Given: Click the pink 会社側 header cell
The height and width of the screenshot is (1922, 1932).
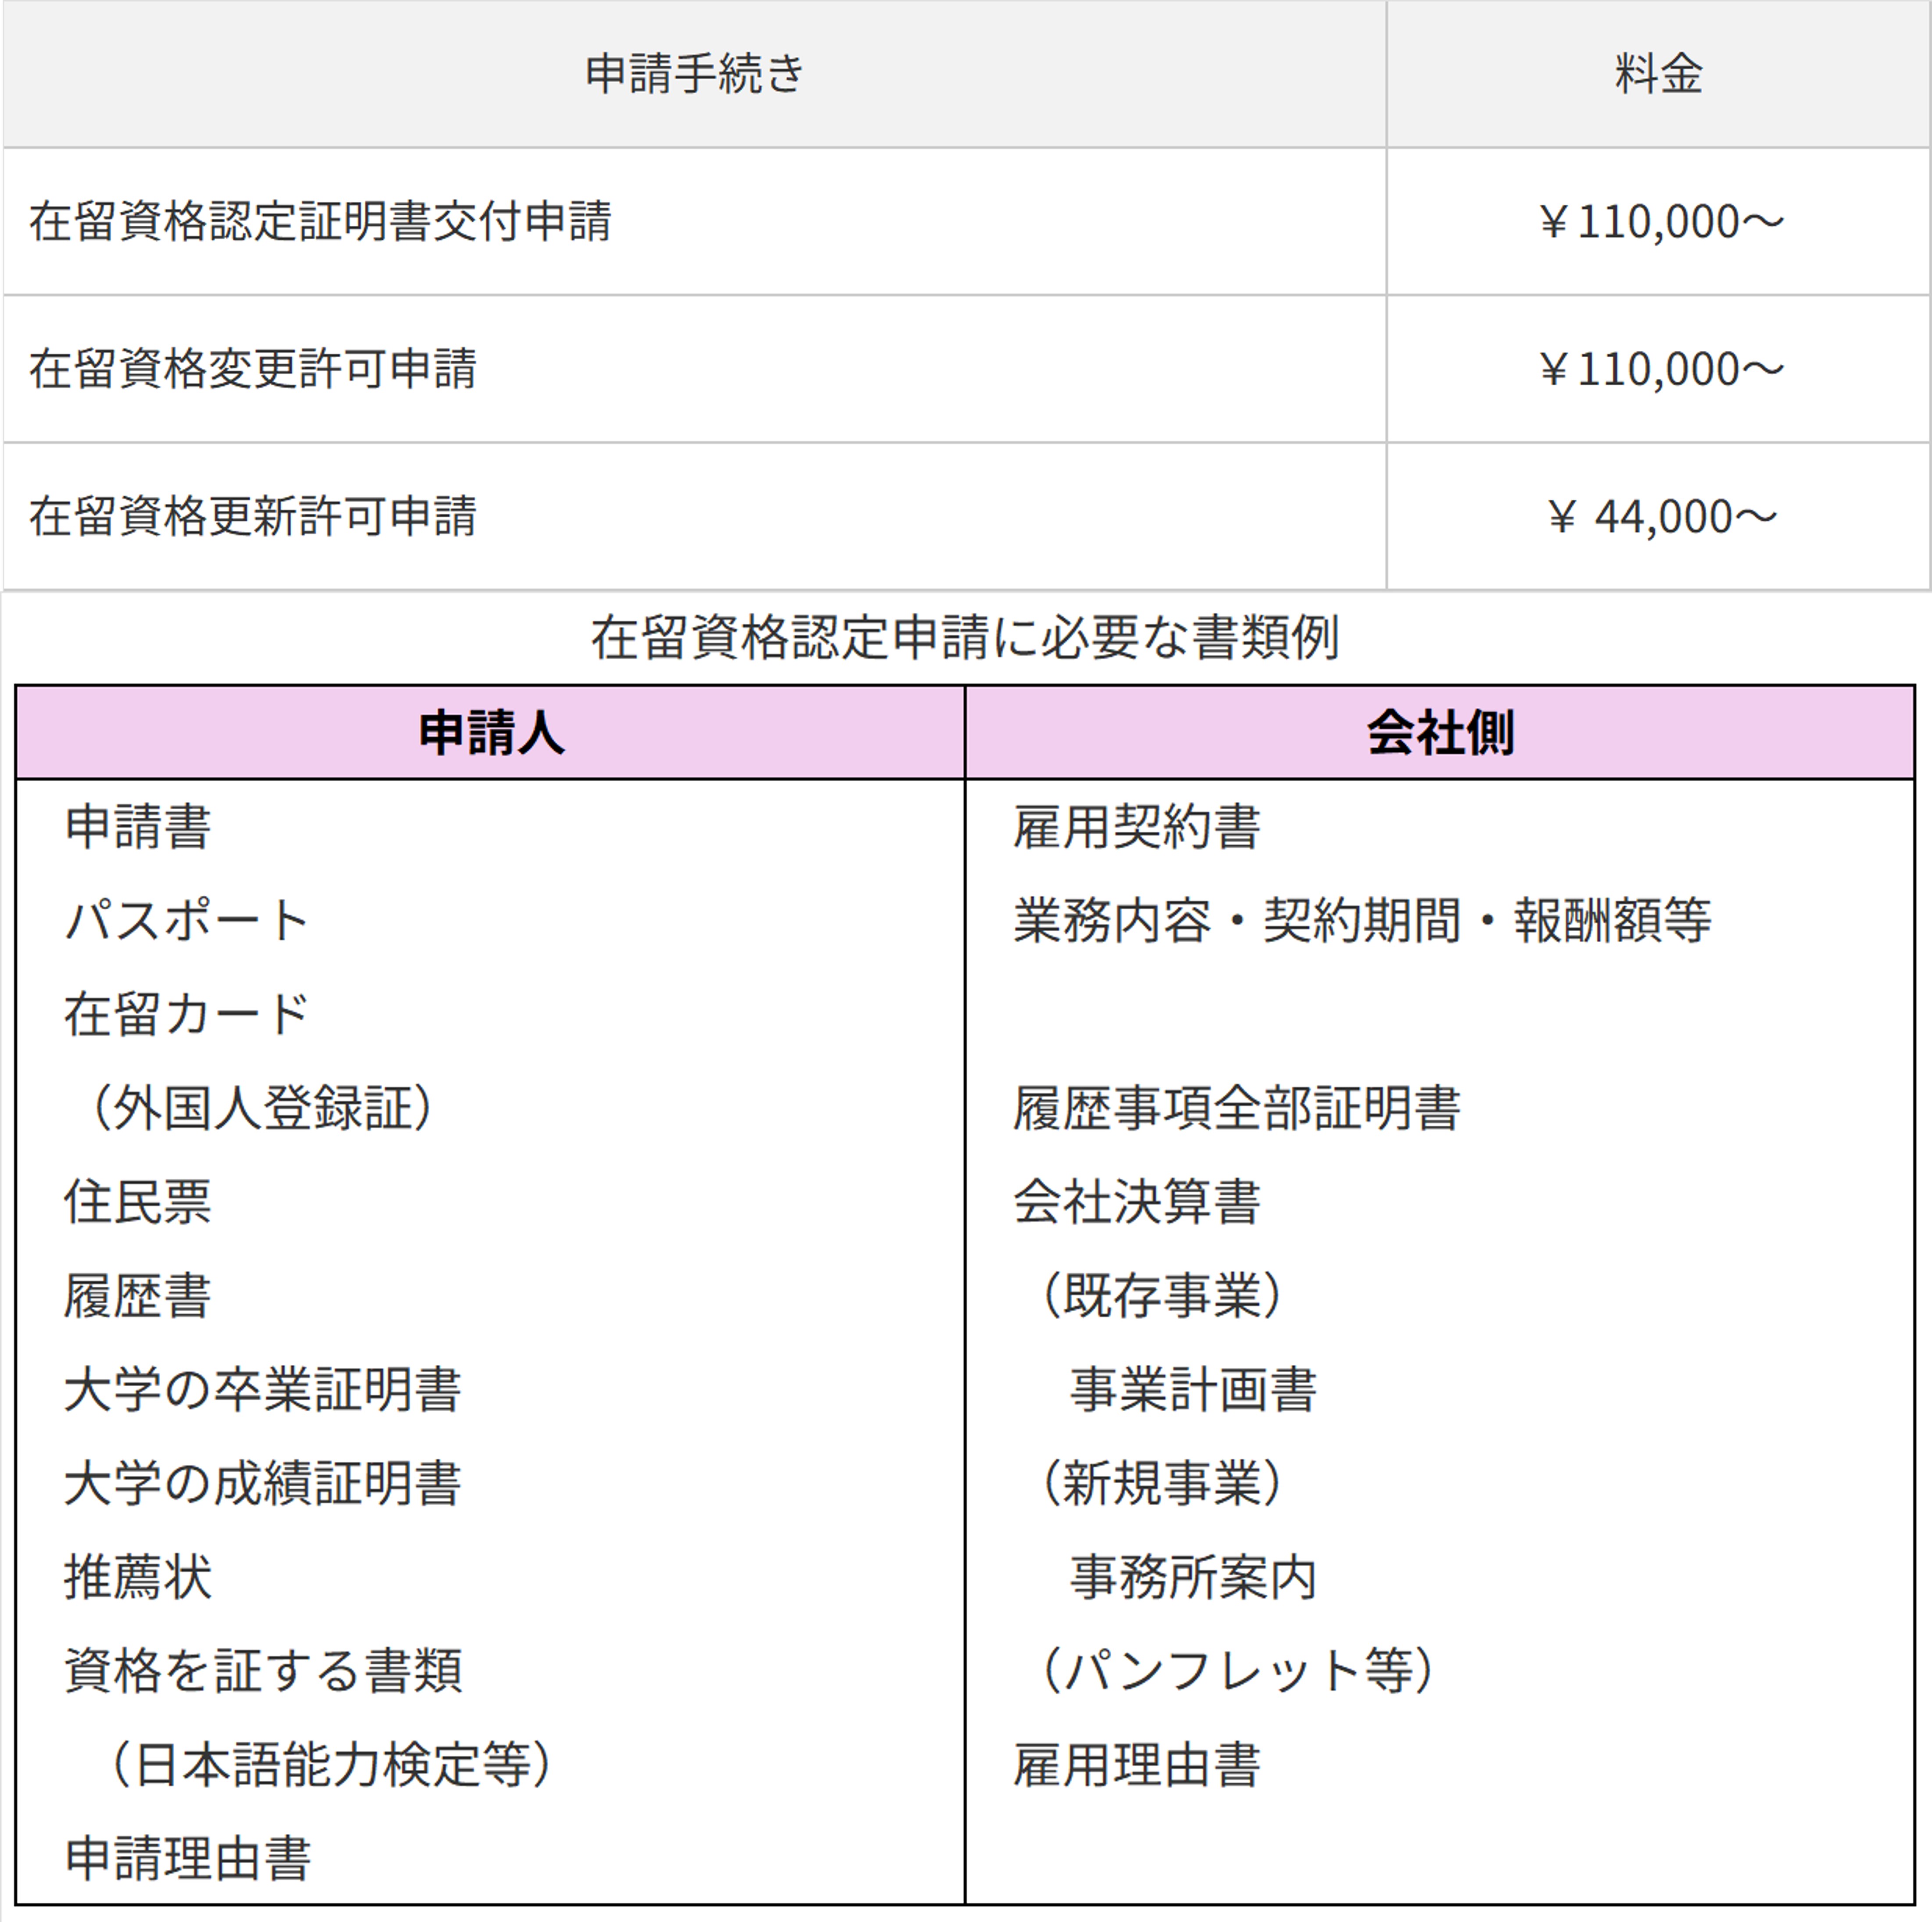Looking at the screenshot, I should 1440,733.
